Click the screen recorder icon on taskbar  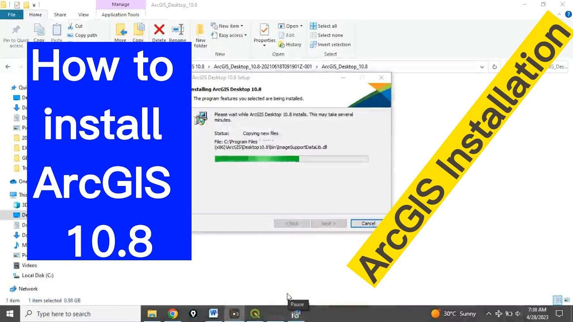(235, 314)
